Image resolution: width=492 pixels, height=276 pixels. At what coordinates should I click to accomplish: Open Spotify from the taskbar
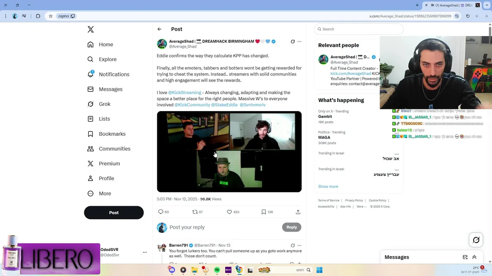(x=217, y=270)
